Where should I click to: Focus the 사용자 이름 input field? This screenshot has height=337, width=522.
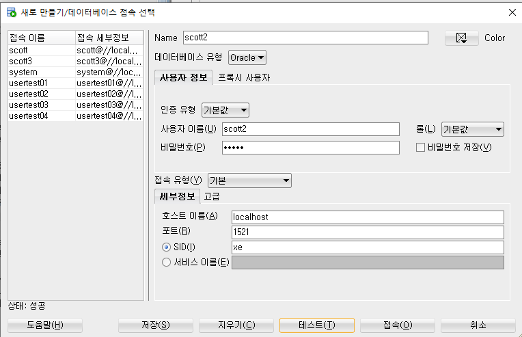311,129
